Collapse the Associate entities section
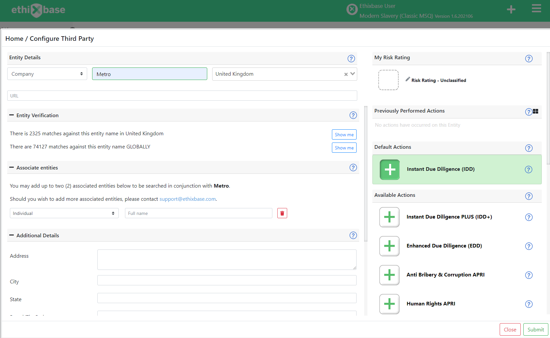This screenshot has width=550, height=338. click(12, 168)
